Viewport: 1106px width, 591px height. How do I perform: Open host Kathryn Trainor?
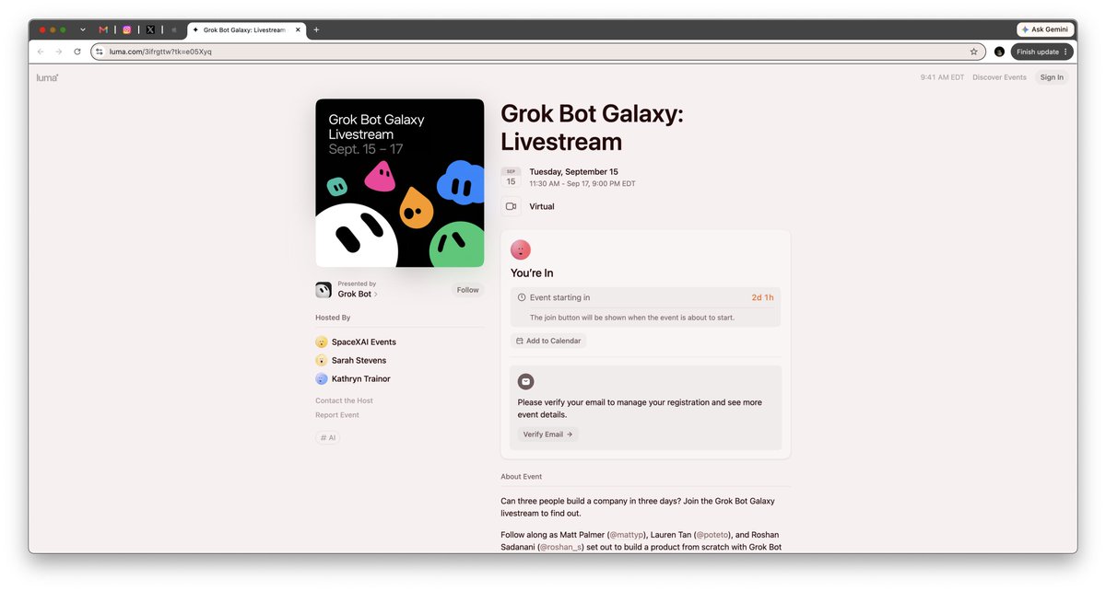(x=361, y=378)
